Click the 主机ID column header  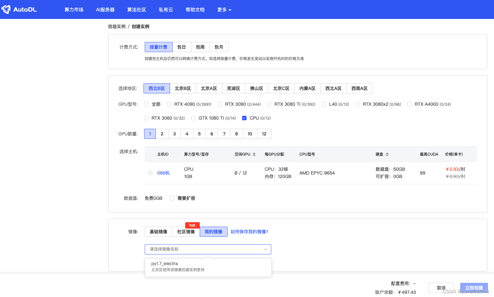coord(163,154)
